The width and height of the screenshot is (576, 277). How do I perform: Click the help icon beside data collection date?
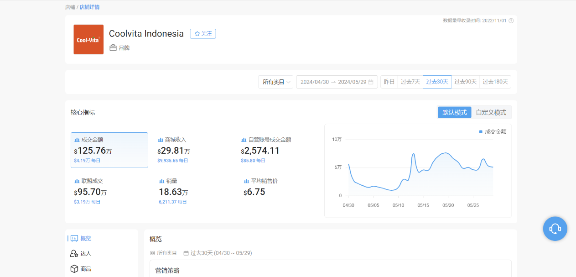511,21
